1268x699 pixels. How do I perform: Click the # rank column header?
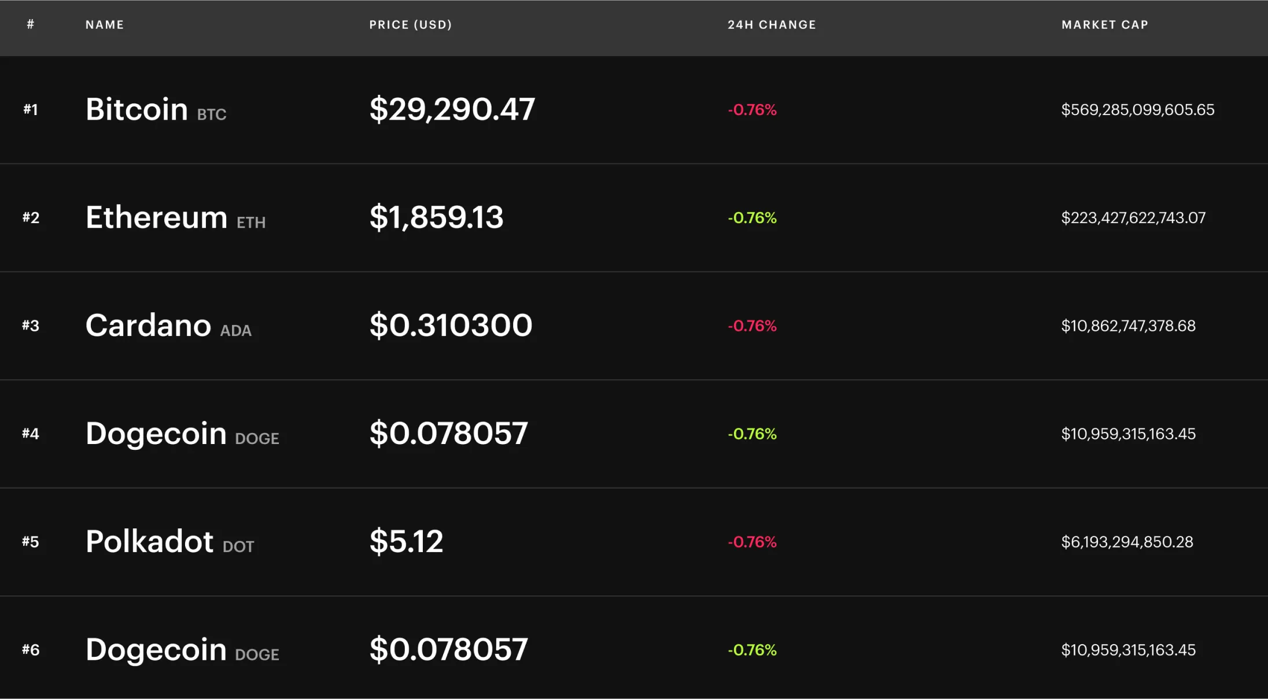tap(31, 24)
